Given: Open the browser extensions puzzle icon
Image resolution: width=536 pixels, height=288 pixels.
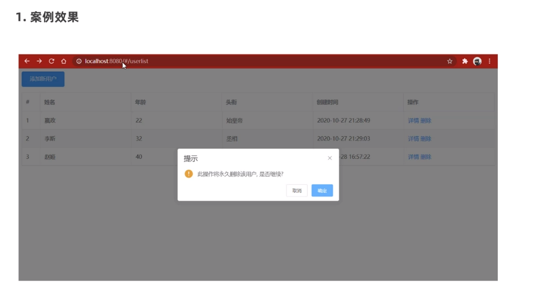Looking at the screenshot, I should 464,61.
